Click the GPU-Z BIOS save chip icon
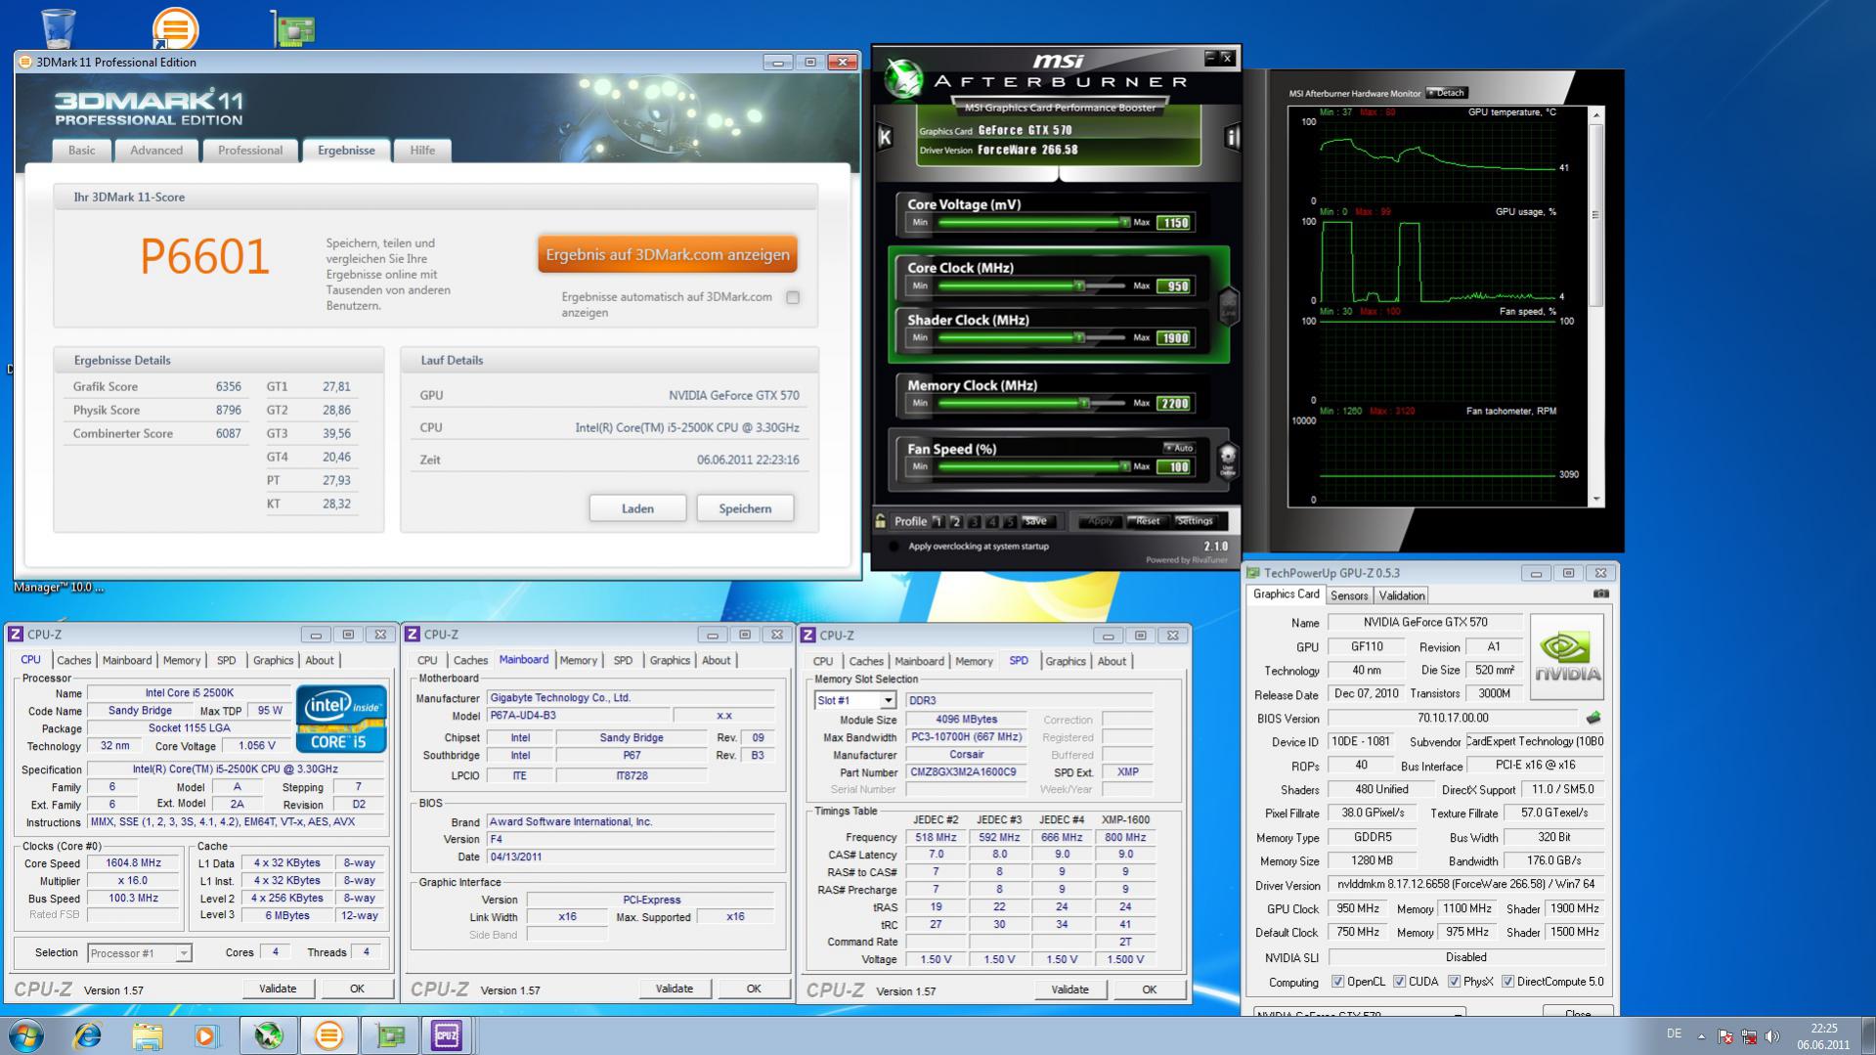This screenshot has height=1055, width=1876. tap(1593, 718)
